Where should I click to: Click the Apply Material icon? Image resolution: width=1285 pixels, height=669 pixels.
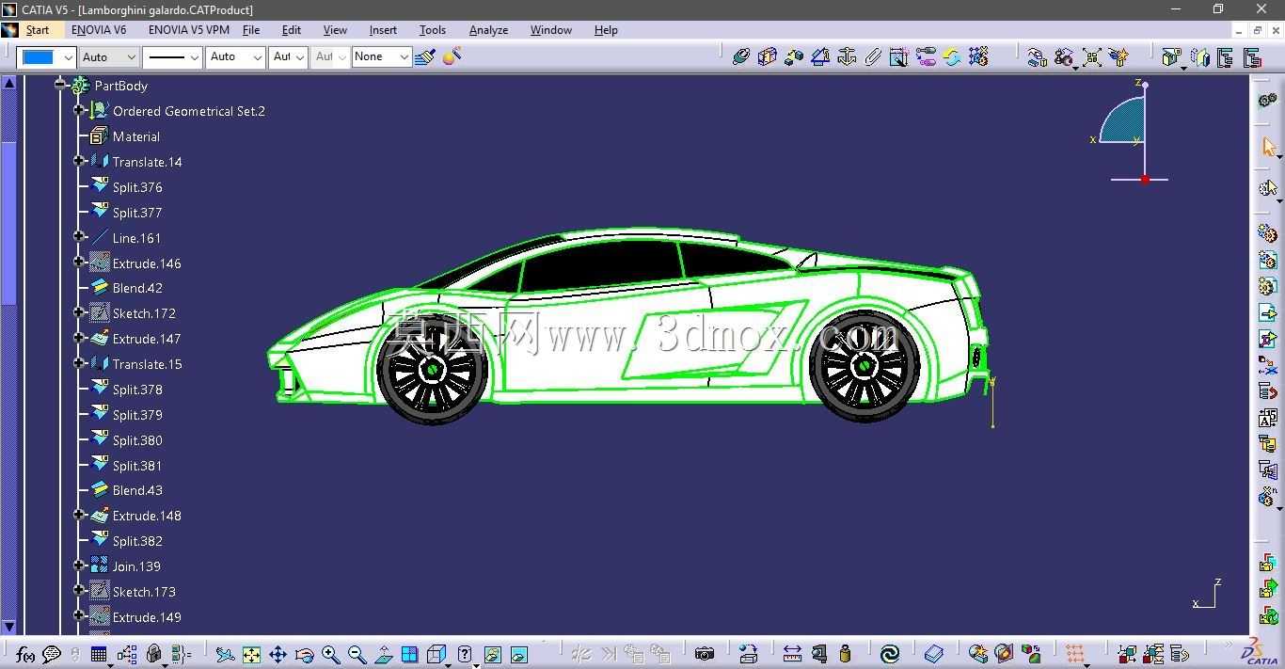[x=1004, y=654]
